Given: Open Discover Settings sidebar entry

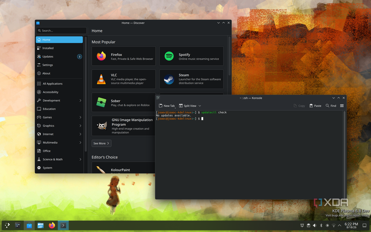Looking at the screenshot, I should 59,65.
